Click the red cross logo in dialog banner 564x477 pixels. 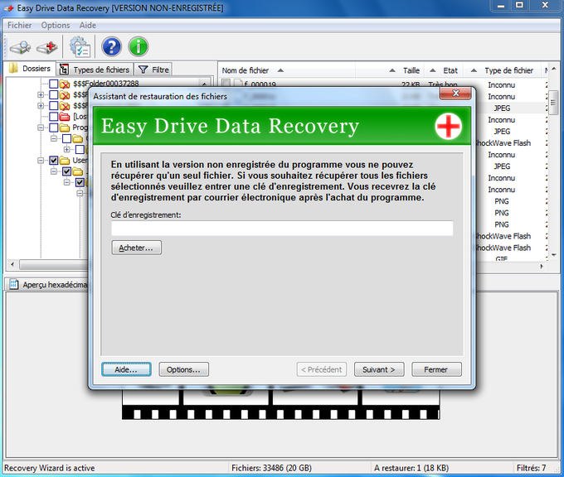(x=448, y=126)
